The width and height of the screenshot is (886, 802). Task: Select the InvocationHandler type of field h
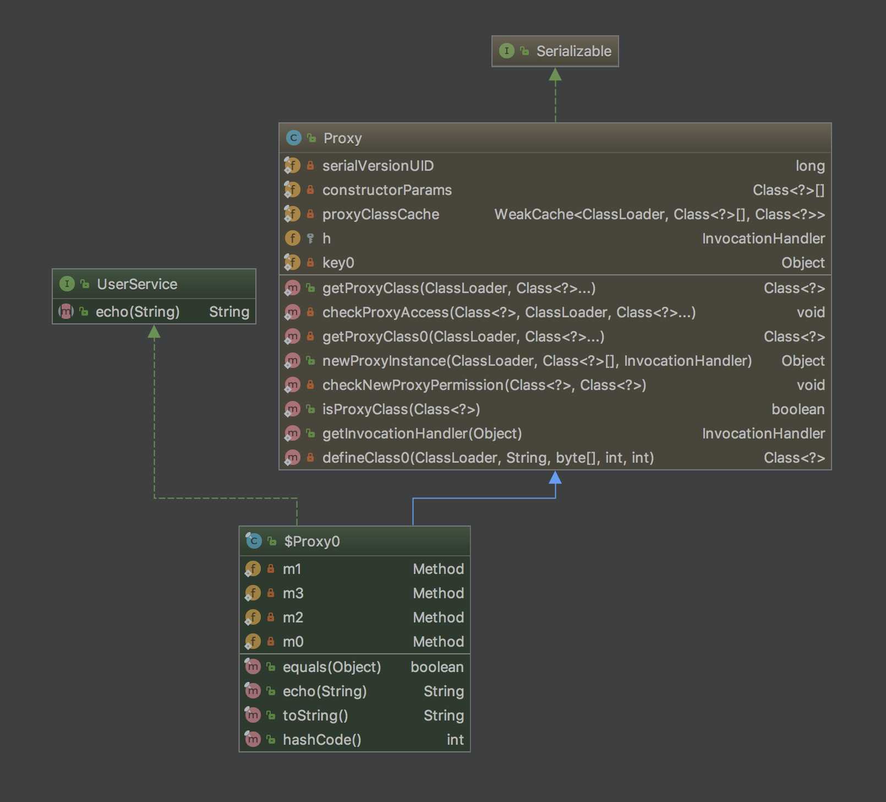(x=763, y=239)
